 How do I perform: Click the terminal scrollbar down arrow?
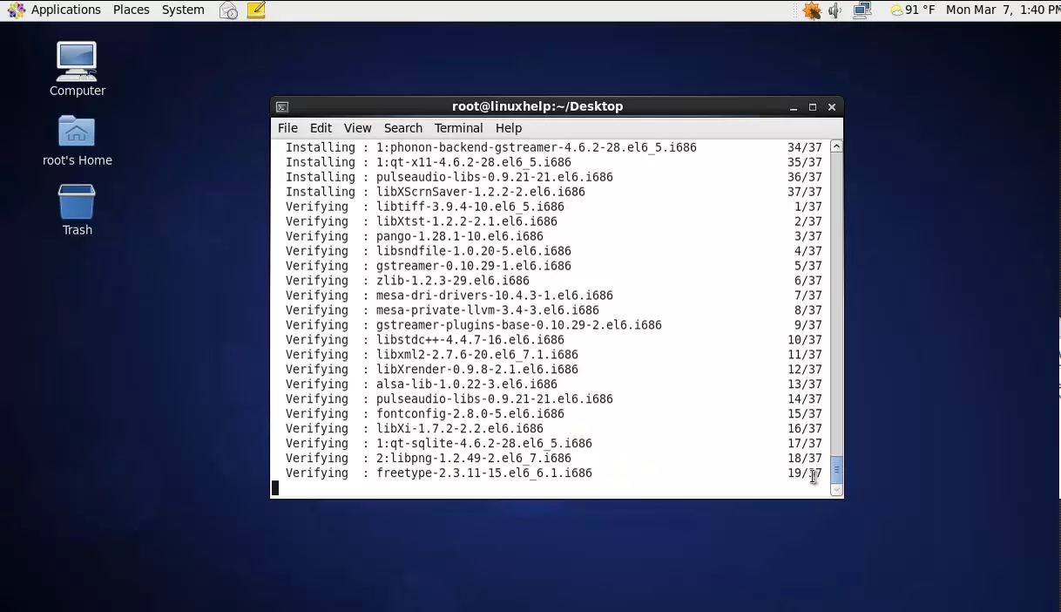tap(836, 490)
